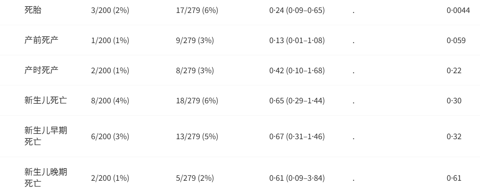The width and height of the screenshot is (480, 196).
Task: Click the 新生儿死亡 row label
Action: (46, 101)
